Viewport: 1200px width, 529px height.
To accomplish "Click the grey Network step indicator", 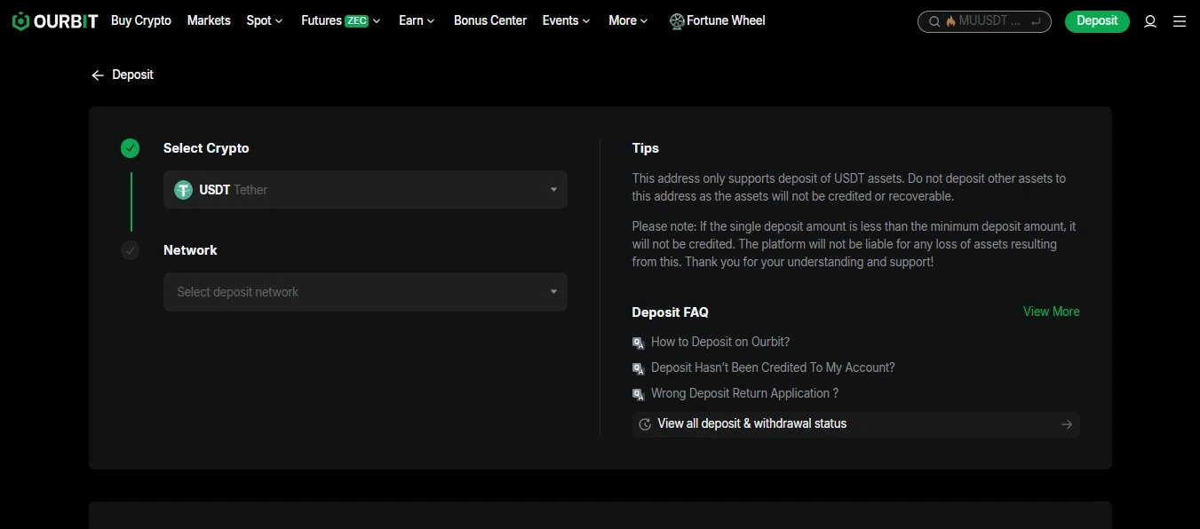I will pos(131,251).
